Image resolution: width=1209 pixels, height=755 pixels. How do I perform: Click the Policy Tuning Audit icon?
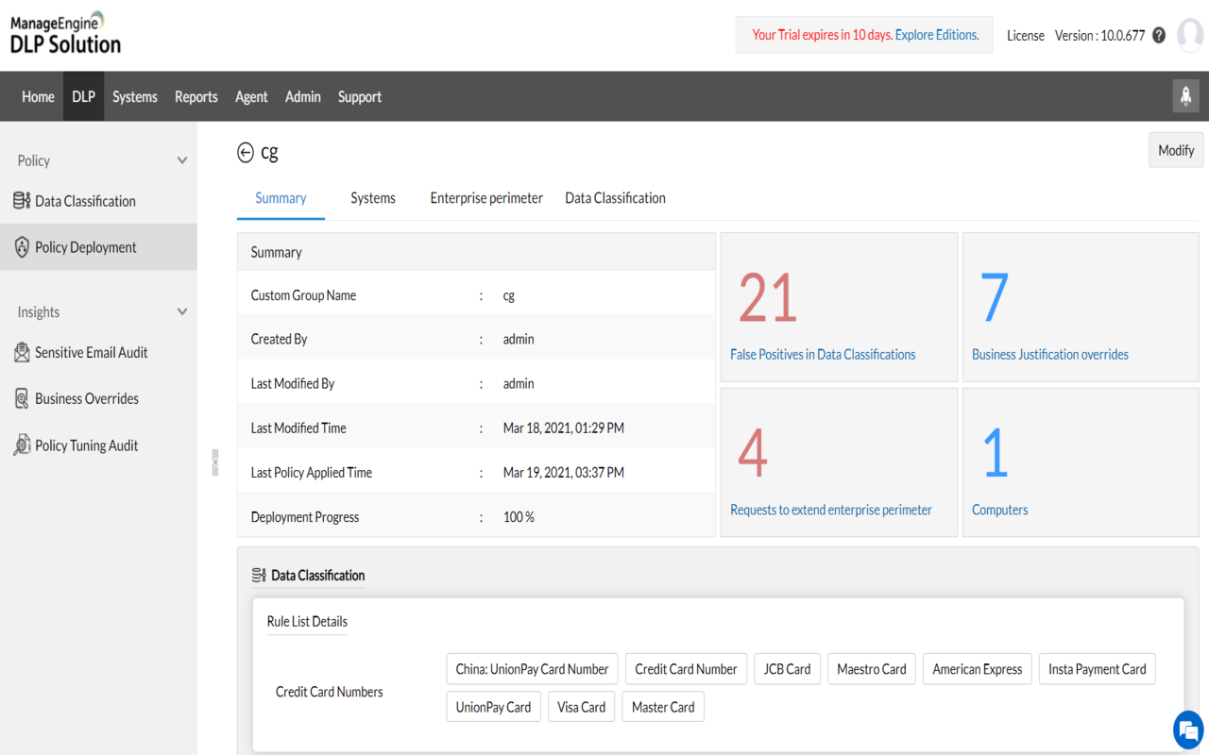[x=22, y=445]
